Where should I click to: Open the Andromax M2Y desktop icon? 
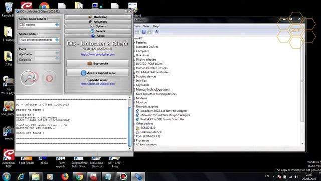9,158
